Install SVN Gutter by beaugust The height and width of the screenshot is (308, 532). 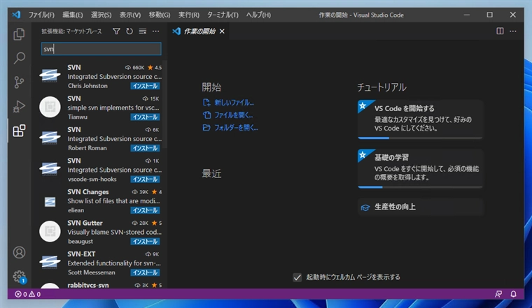(x=145, y=242)
